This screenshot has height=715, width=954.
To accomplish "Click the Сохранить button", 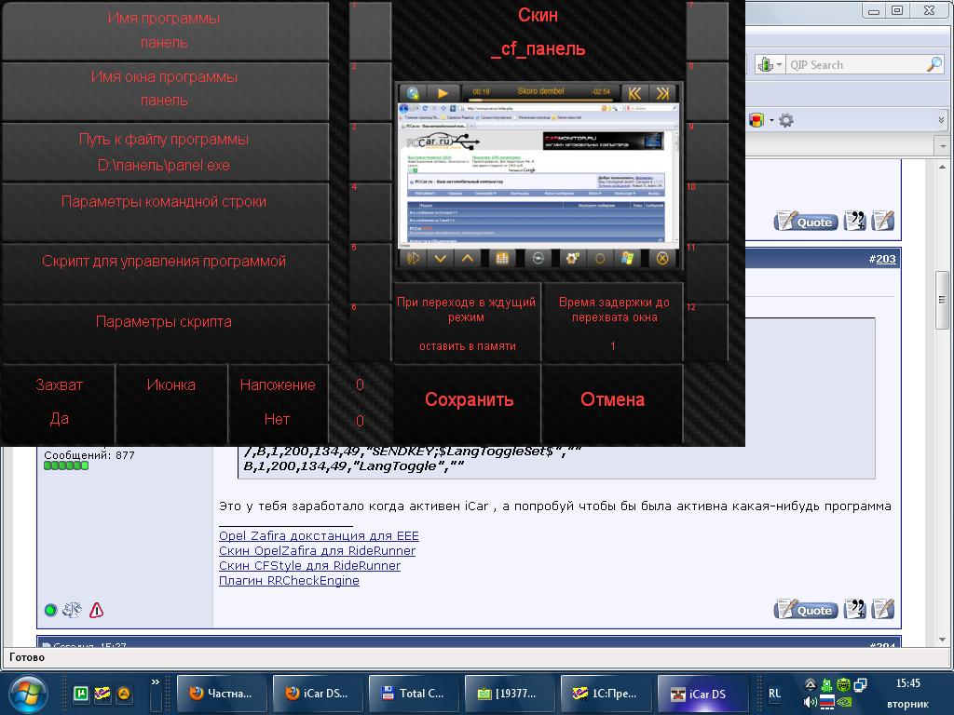I will [469, 399].
